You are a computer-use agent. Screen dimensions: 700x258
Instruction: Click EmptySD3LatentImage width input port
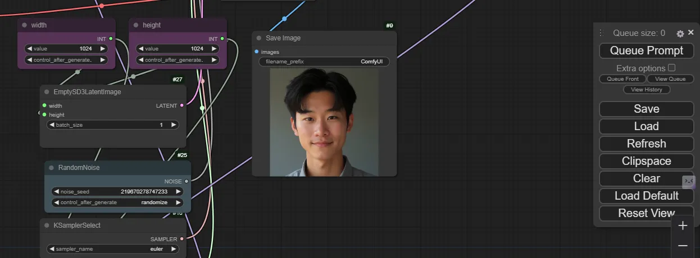coord(44,105)
